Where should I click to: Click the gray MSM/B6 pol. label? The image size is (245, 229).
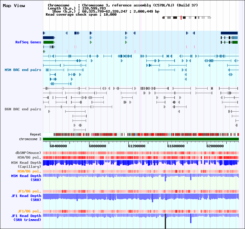29,157
